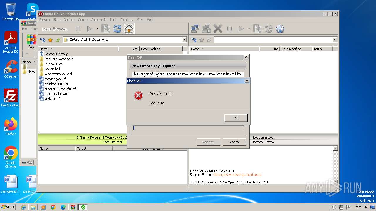
Task: Click the remote favorites star icon
Action: coord(202,40)
